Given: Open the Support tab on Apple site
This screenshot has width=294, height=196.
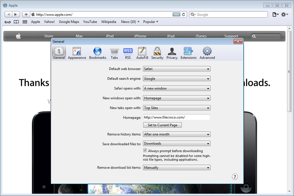Looking at the screenshot, I should coord(231,36).
